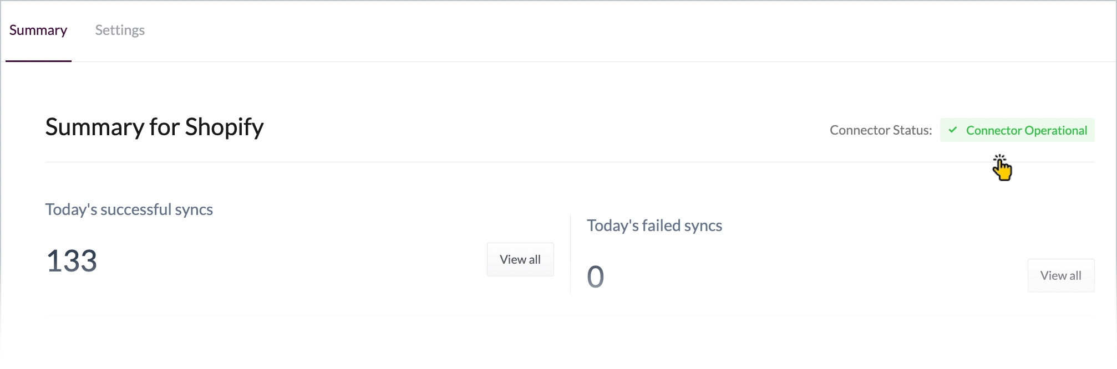Click the vertical divider between sync panels

[x=570, y=255]
